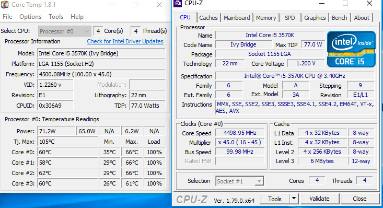The width and height of the screenshot is (383, 208).
Task: Click the Model field showing Intel Core i5 3570K (Ivy Bridge)
Action: click(101, 53)
